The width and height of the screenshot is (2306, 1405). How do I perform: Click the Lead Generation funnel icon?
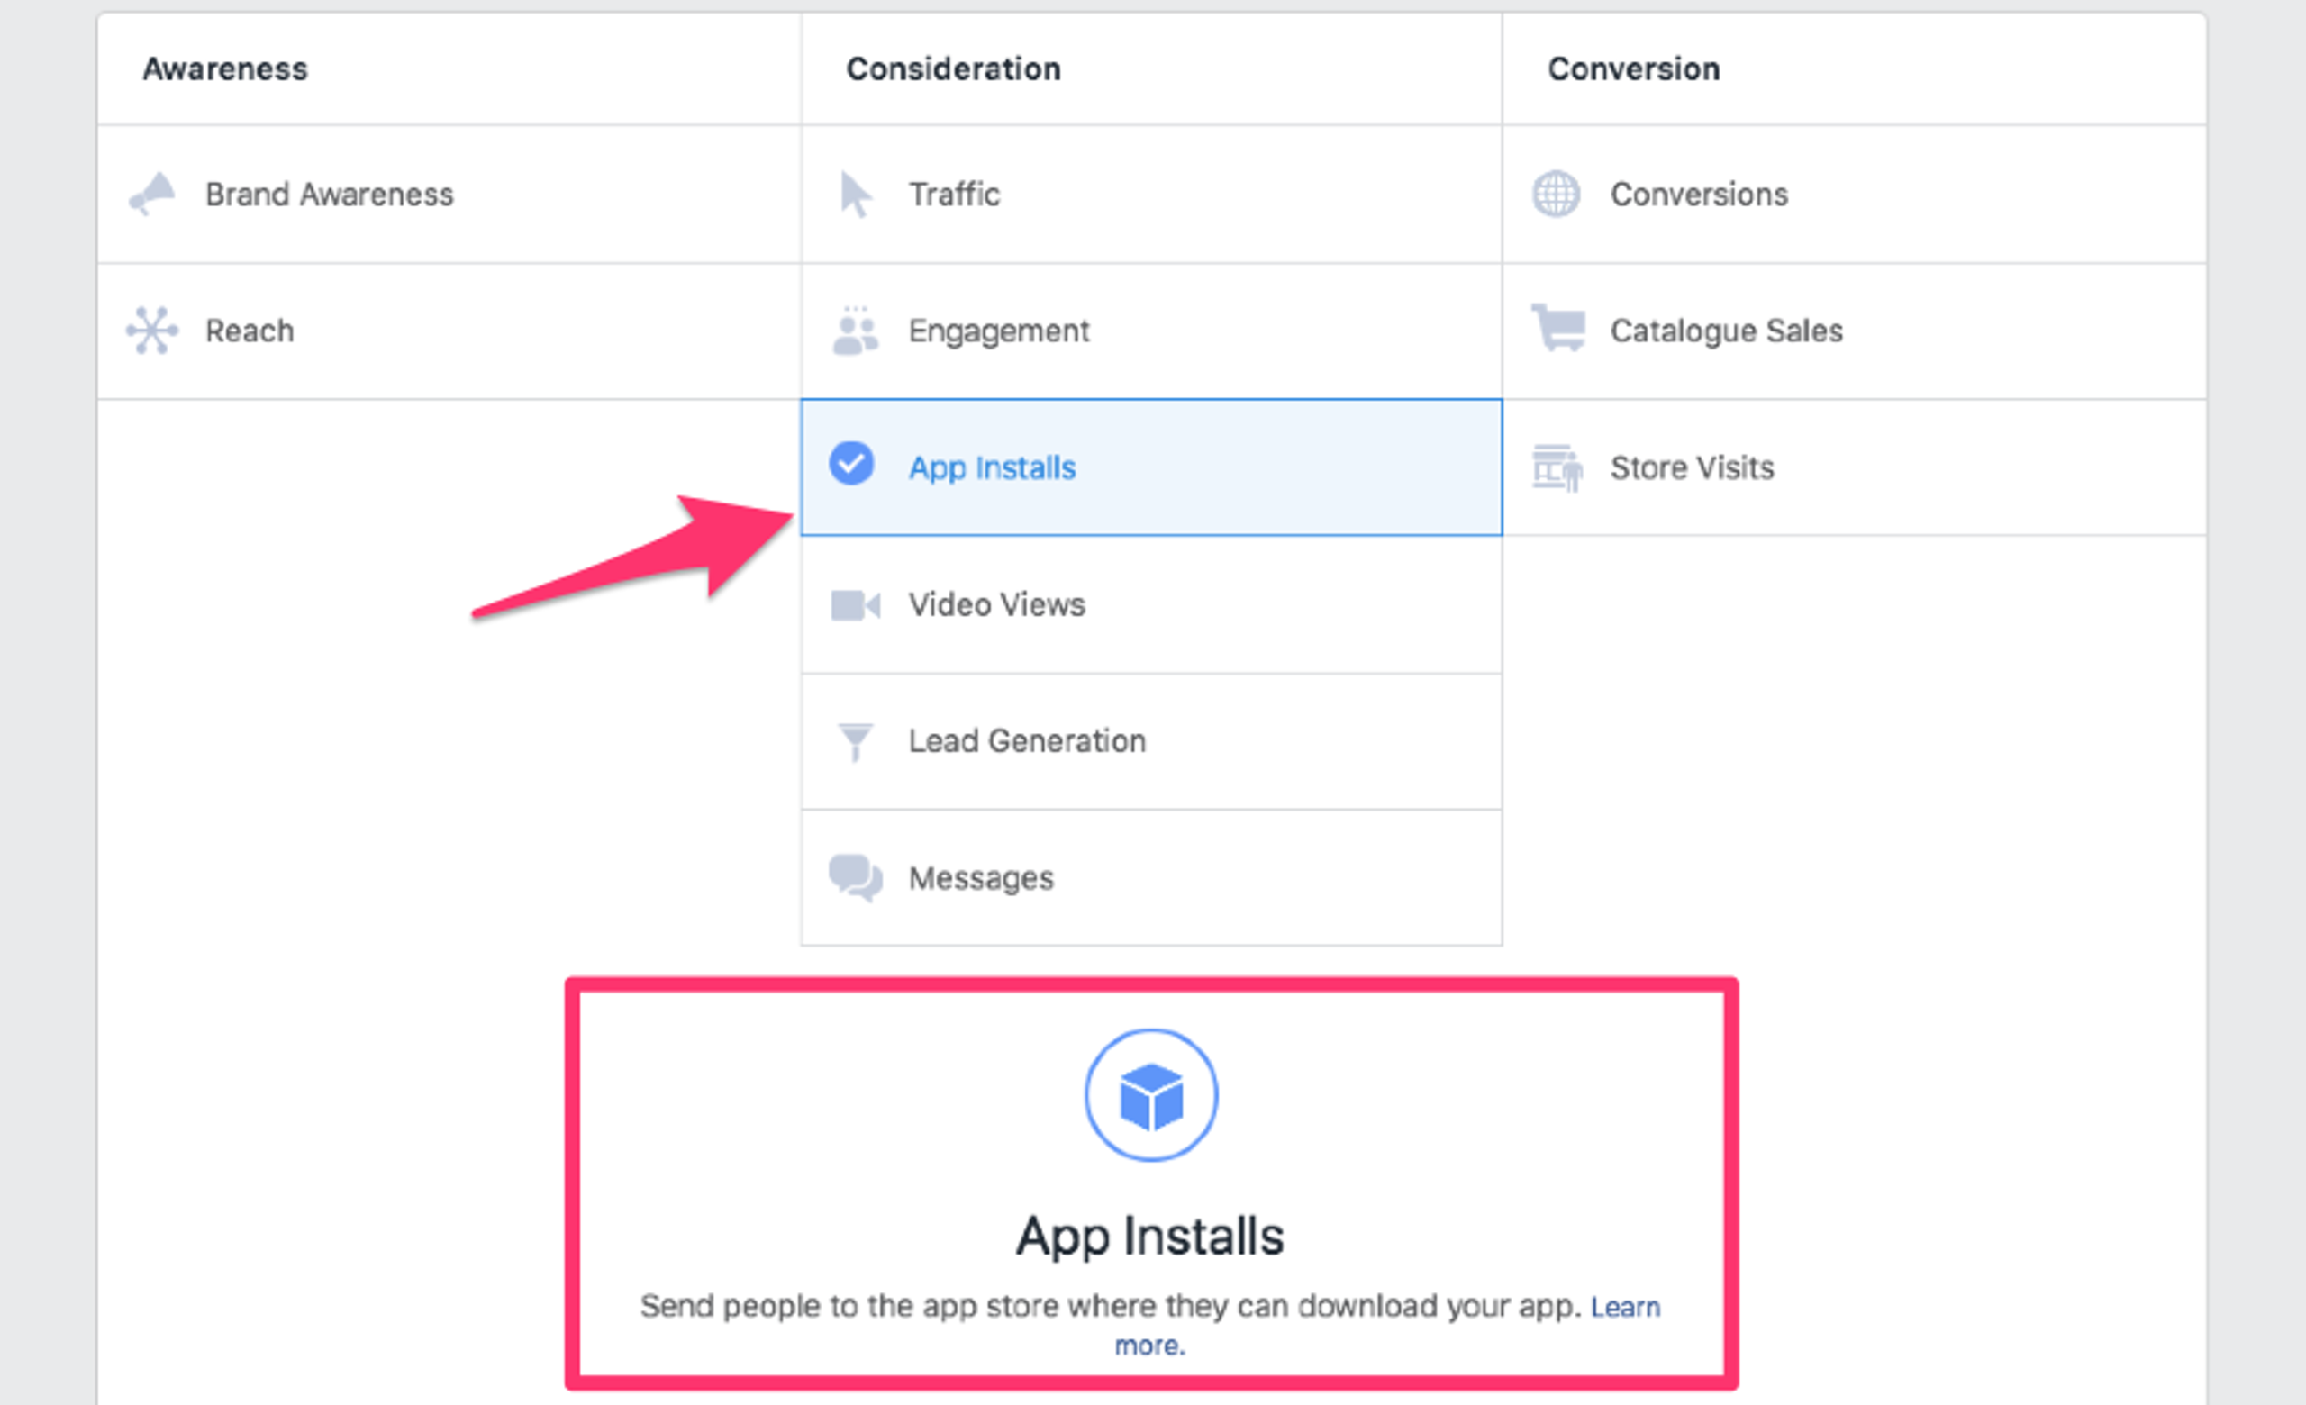click(x=855, y=742)
